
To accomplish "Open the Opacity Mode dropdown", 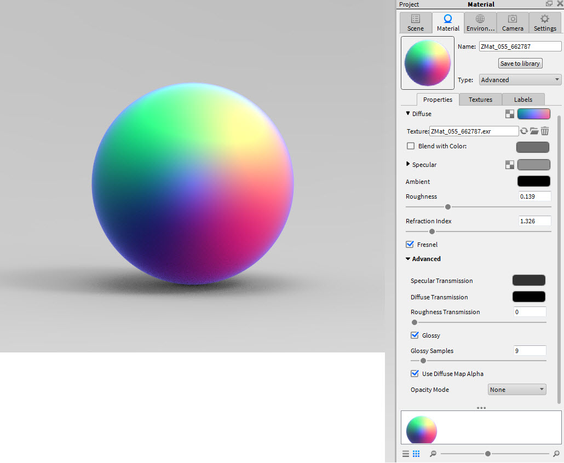I will (517, 390).
